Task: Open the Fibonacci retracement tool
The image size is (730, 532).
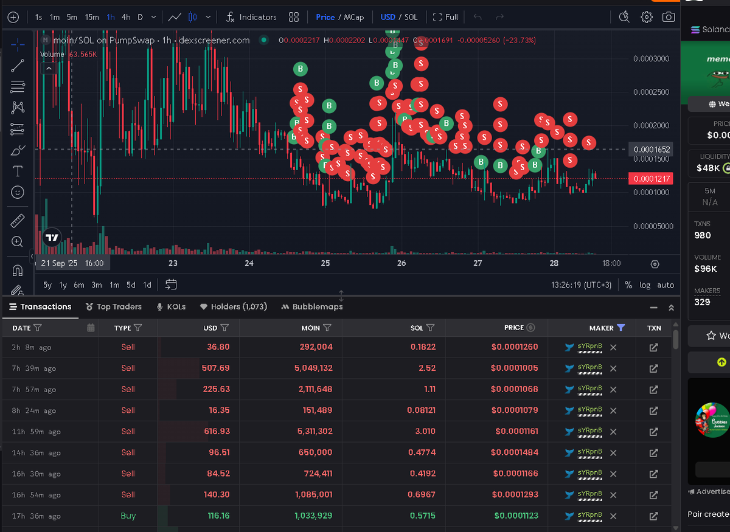Action: tap(18, 87)
